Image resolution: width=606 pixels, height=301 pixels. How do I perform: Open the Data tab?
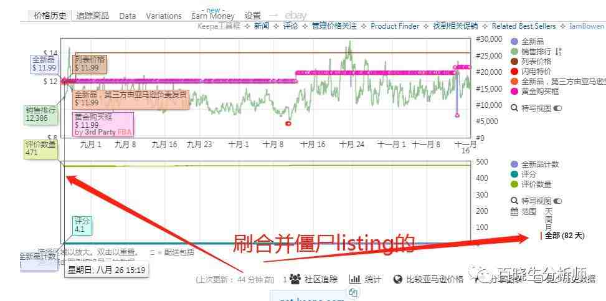[128, 16]
